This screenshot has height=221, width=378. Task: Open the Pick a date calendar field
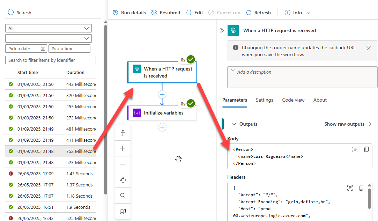click(27, 49)
